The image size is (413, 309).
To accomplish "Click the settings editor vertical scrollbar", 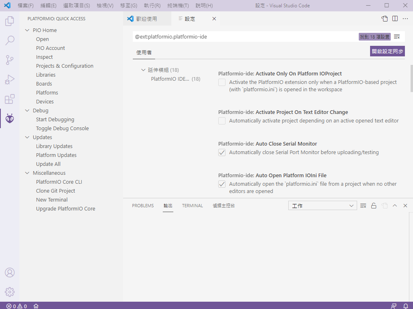I will [x=411, y=78].
